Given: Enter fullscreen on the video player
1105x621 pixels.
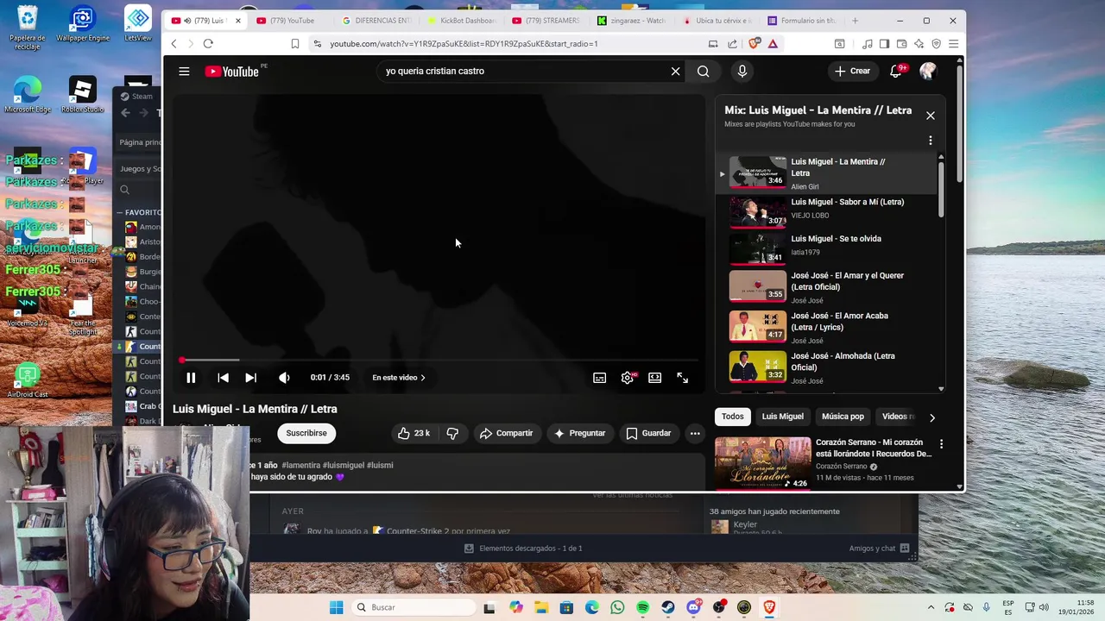Looking at the screenshot, I should pos(682,378).
